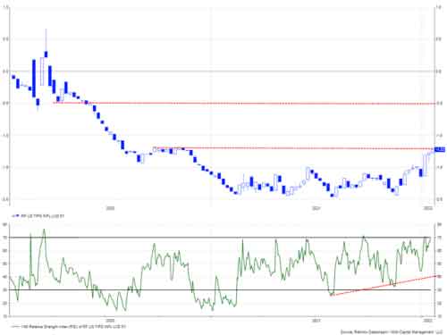Screen dimensions: 447x335
Task: Click the RSI 30 oversold level line
Action: coord(220,289)
